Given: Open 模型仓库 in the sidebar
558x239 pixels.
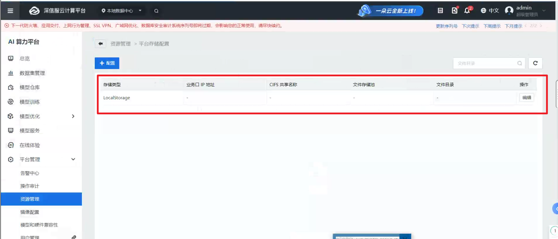Looking at the screenshot, I should [30, 87].
